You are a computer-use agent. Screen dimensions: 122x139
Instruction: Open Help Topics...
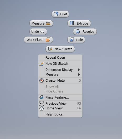point(60,114)
